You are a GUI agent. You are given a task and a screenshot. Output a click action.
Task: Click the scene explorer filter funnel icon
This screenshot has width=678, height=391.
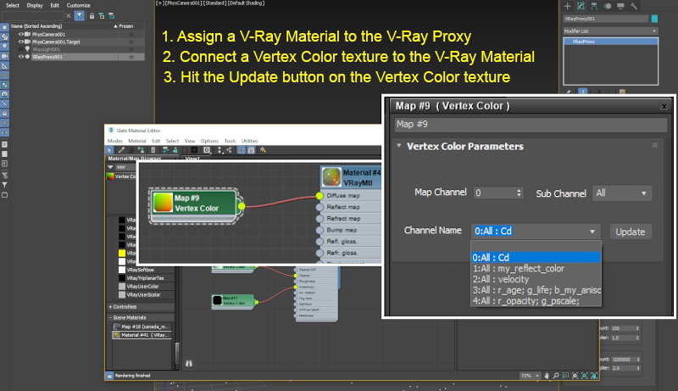click(78, 15)
